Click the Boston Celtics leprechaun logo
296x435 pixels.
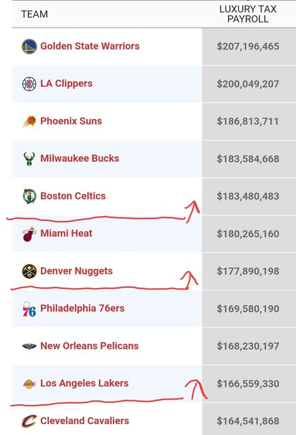click(x=29, y=196)
